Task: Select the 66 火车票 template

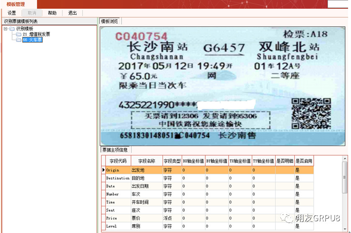Action: coord(32,40)
